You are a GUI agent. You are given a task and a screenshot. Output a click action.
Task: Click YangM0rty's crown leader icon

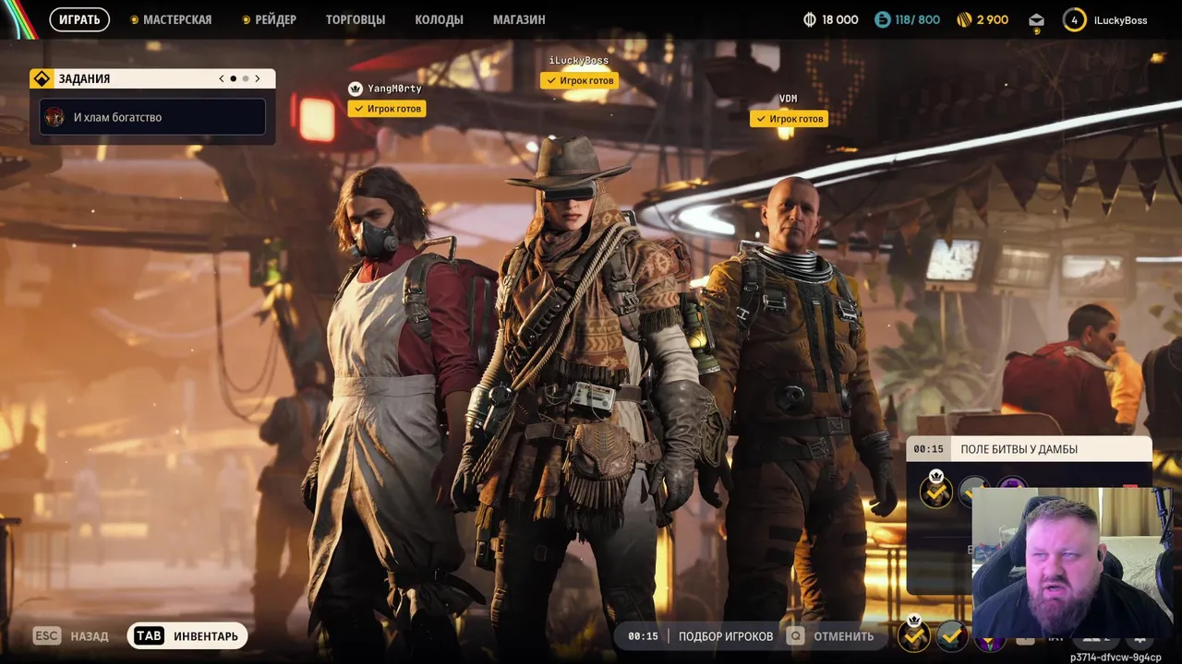[355, 89]
